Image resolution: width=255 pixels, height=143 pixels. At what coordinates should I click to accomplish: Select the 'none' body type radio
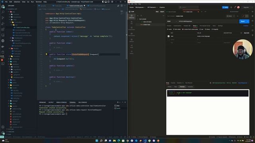[168, 29]
